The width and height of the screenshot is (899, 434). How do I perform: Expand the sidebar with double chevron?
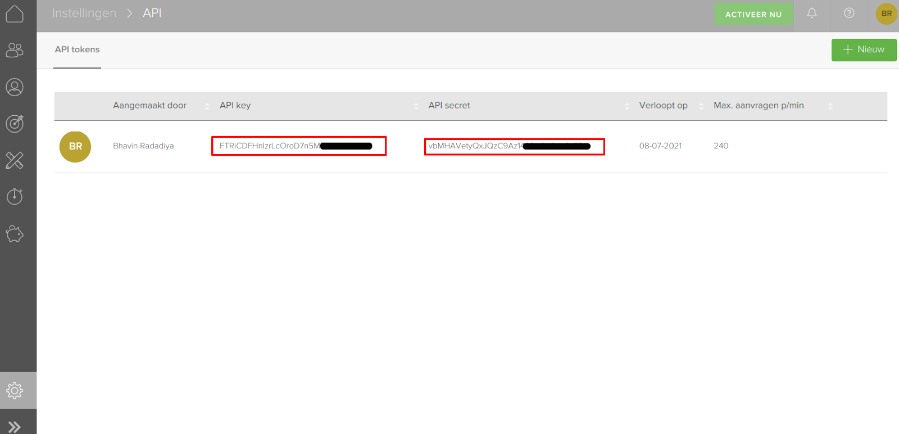click(x=15, y=427)
